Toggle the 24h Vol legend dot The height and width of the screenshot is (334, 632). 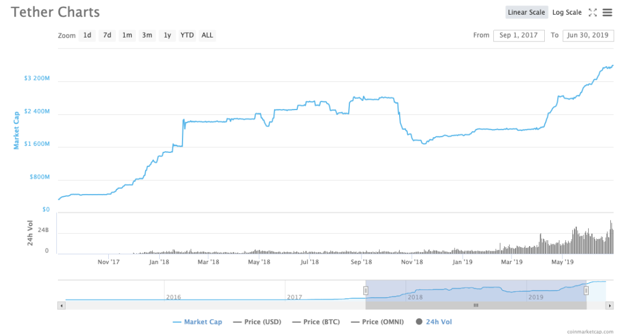(x=419, y=322)
